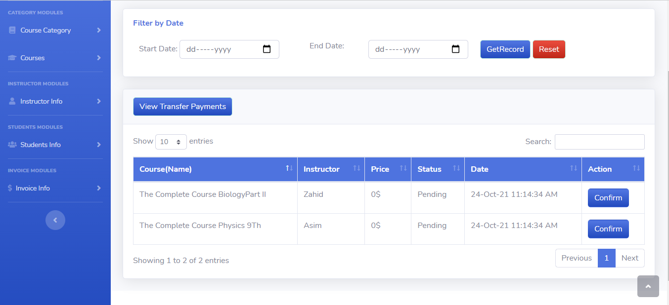Open Instructor Info in the sidebar

pos(55,101)
